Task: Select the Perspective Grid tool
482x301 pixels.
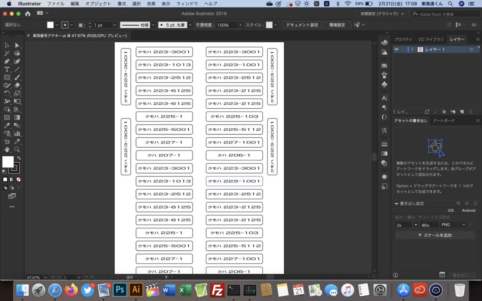Action: point(17,109)
